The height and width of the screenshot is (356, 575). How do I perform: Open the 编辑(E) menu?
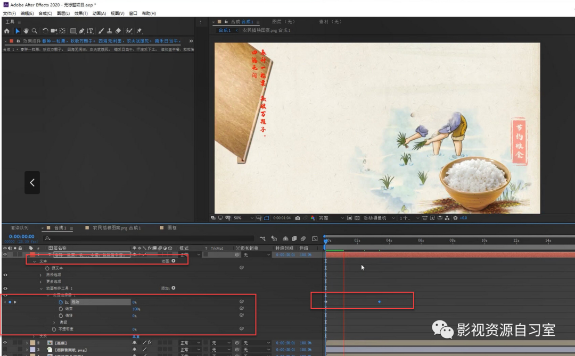(27, 13)
